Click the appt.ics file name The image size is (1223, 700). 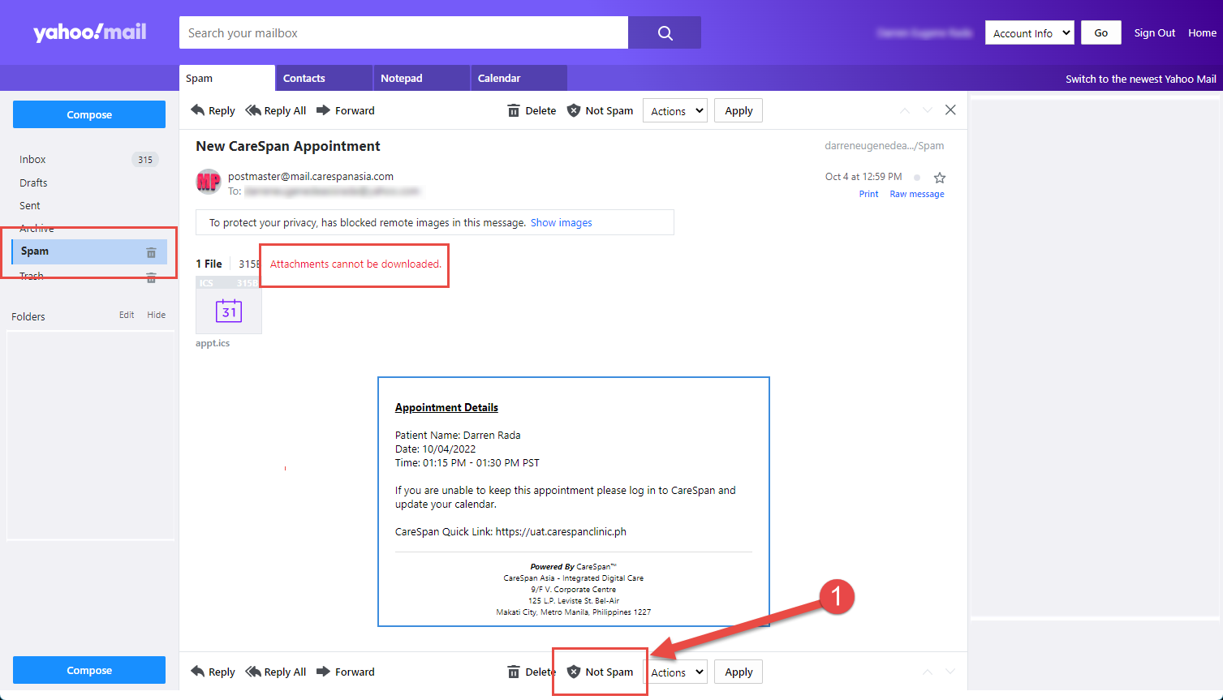pos(213,343)
